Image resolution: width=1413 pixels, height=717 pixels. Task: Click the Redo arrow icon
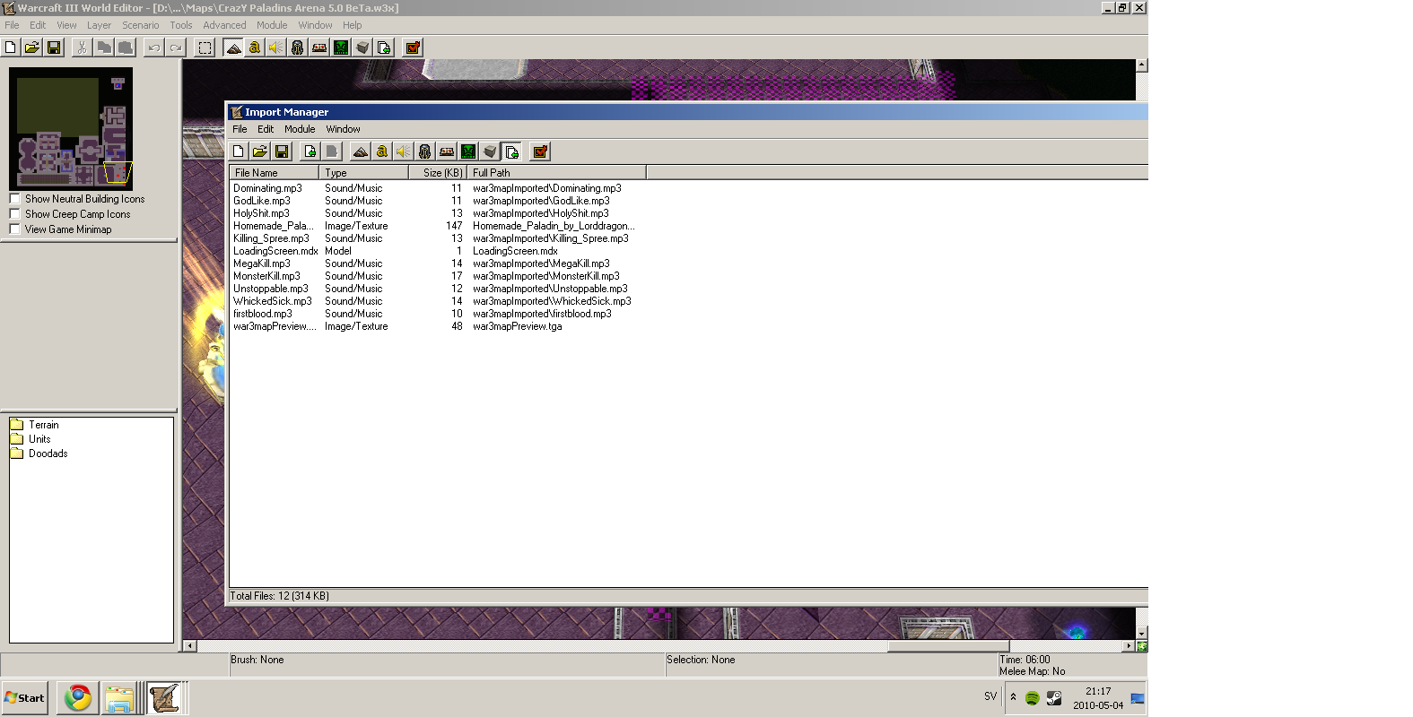click(x=176, y=48)
